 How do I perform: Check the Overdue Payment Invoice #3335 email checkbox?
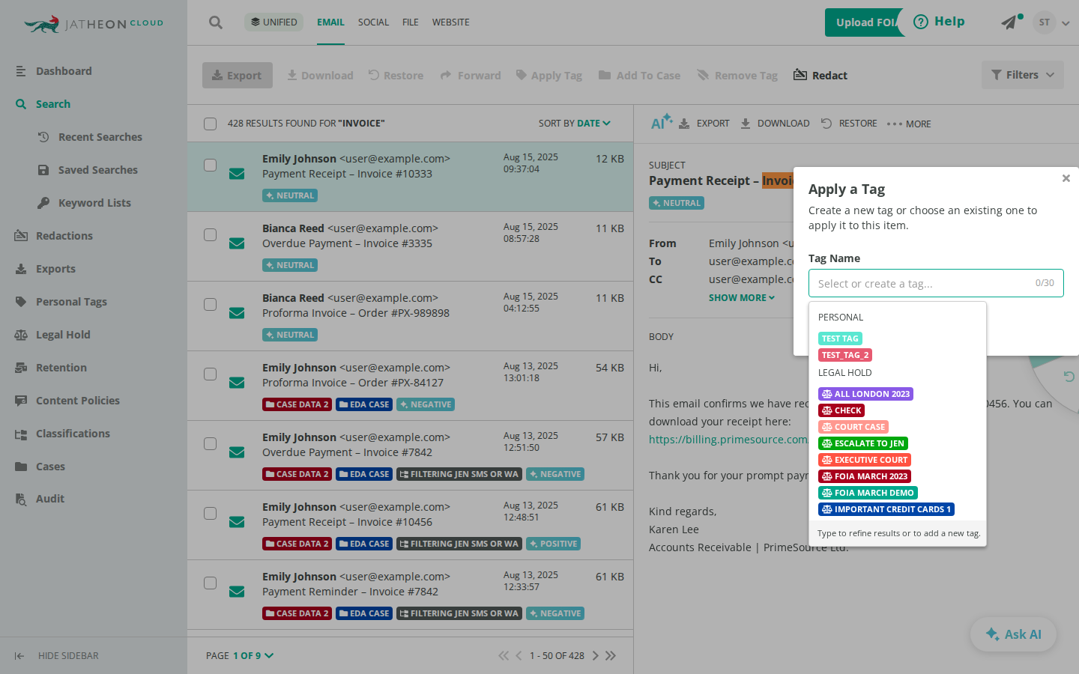(x=211, y=235)
